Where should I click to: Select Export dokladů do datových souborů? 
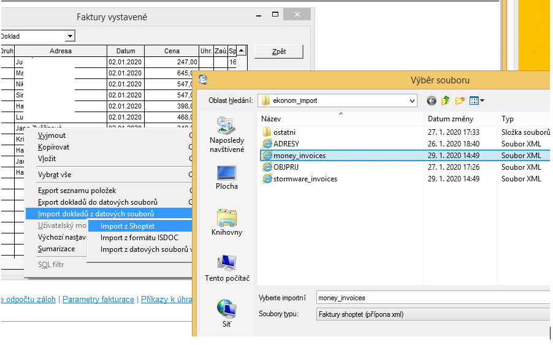point(97,202)
